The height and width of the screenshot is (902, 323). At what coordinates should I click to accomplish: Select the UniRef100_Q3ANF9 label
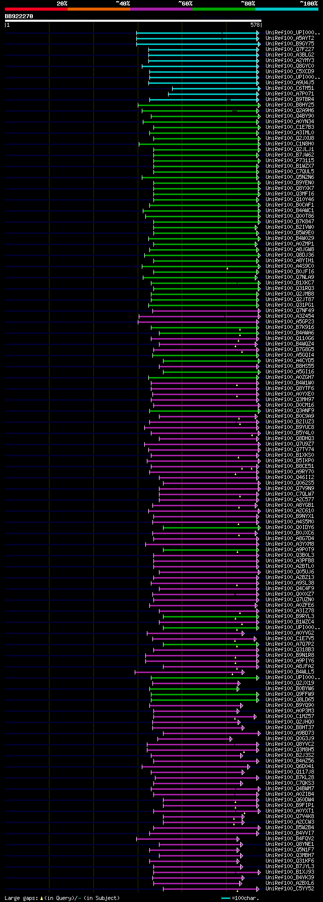click(x=290, y=411)
